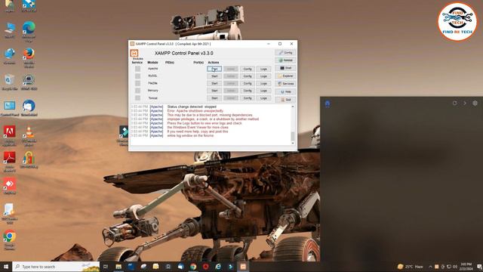Click the Chrome icon in the taskbar
The image size is (483, 272).
[x=193, y=267]
